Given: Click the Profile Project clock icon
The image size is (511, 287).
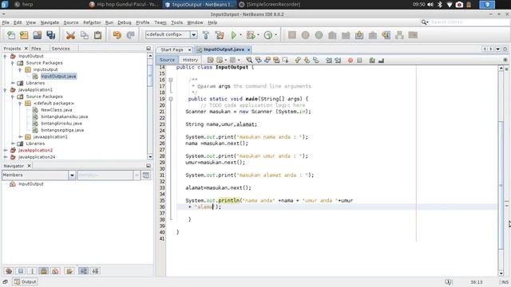Looking at the screenshot, I should [268, 35].
